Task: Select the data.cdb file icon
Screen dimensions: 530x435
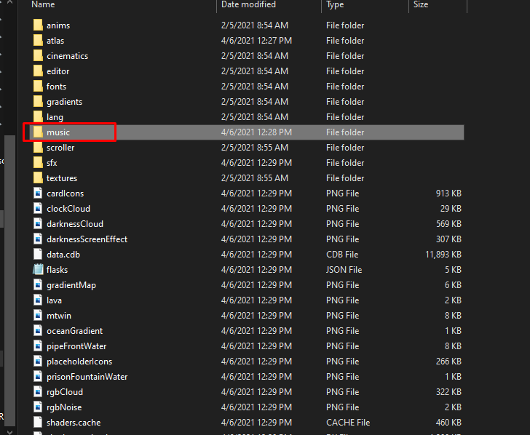Action: [39, 255]
